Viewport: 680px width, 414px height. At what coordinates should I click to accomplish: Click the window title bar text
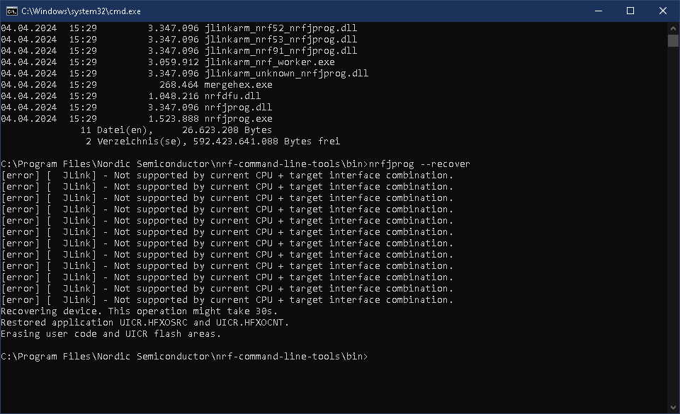click(81, 11)
